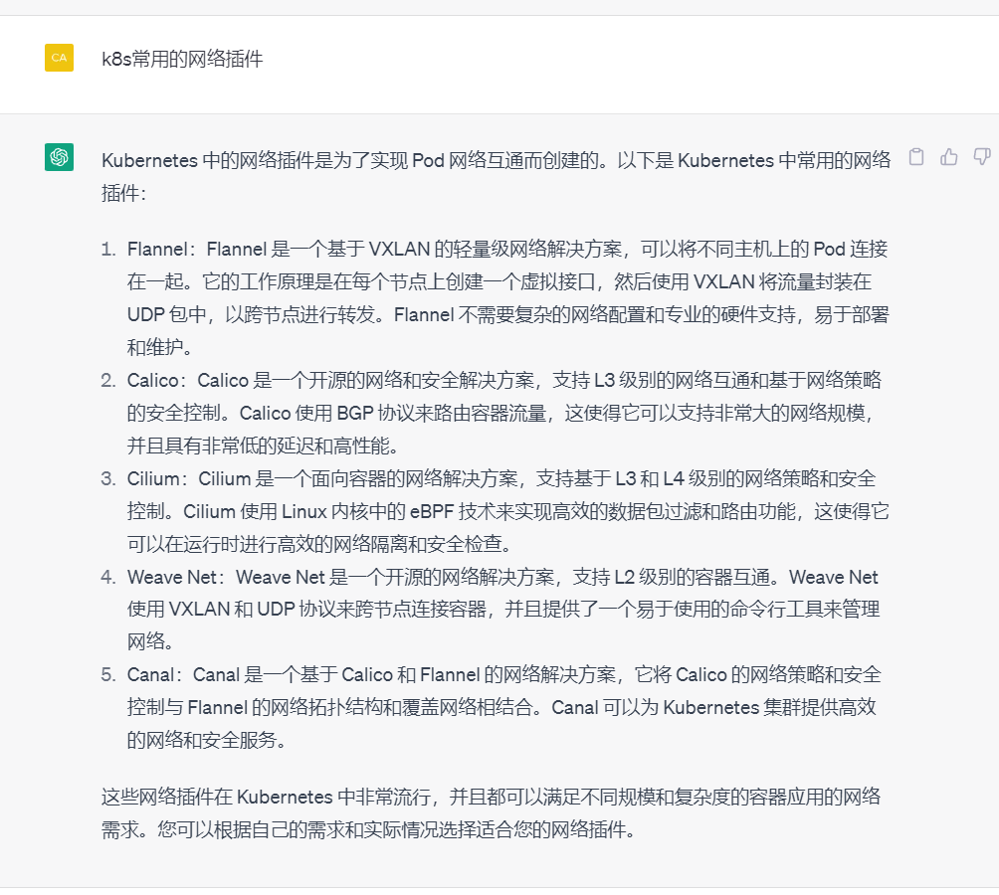The height and width of the screenshot is (895, 999).
Task: Click the final line starting '需求。您可以根据'
Action: 368,829
